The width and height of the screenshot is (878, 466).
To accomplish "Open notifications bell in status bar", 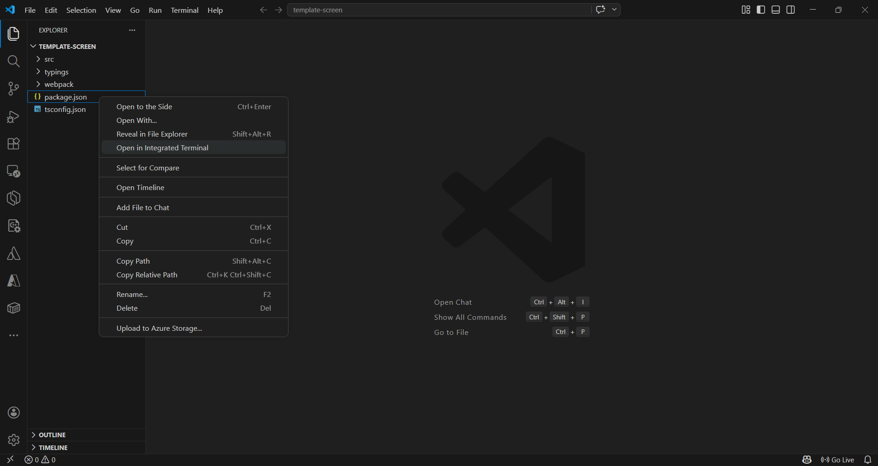I will click(x=867, y=460).
